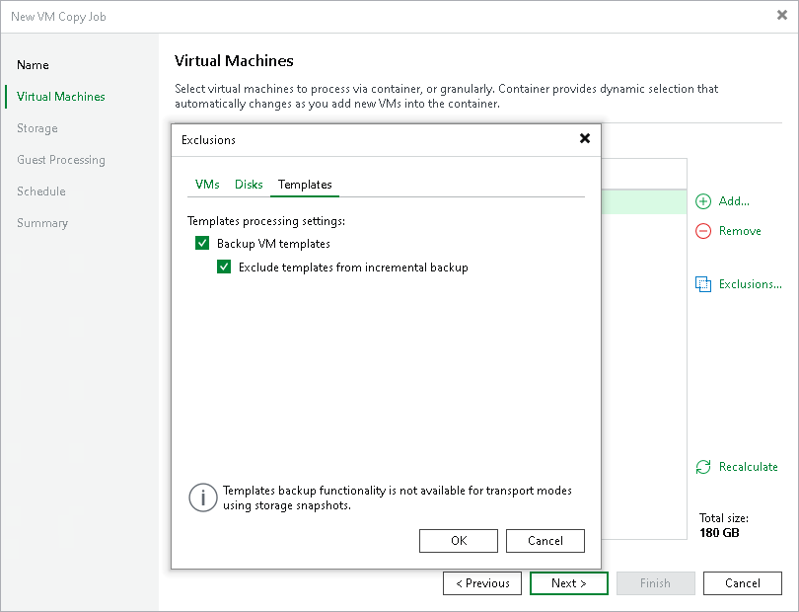Click the Exclusions... link text
Viewport: 799px width, 612px height.
point(750,283)
